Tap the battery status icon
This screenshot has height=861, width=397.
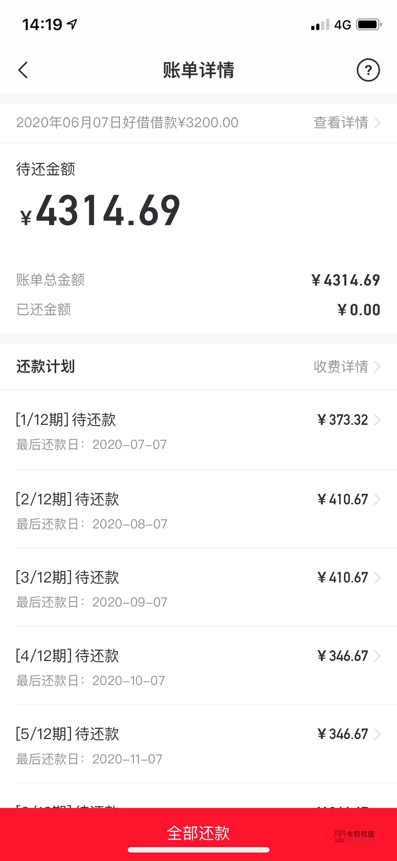click(x=368, y=25)
